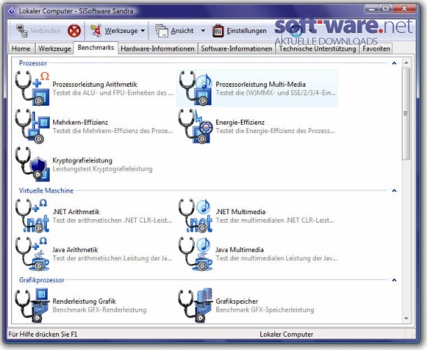The image size is (427, 350).
Task: Open the Hardware-Informationen tab
Action: coord(157,49)
